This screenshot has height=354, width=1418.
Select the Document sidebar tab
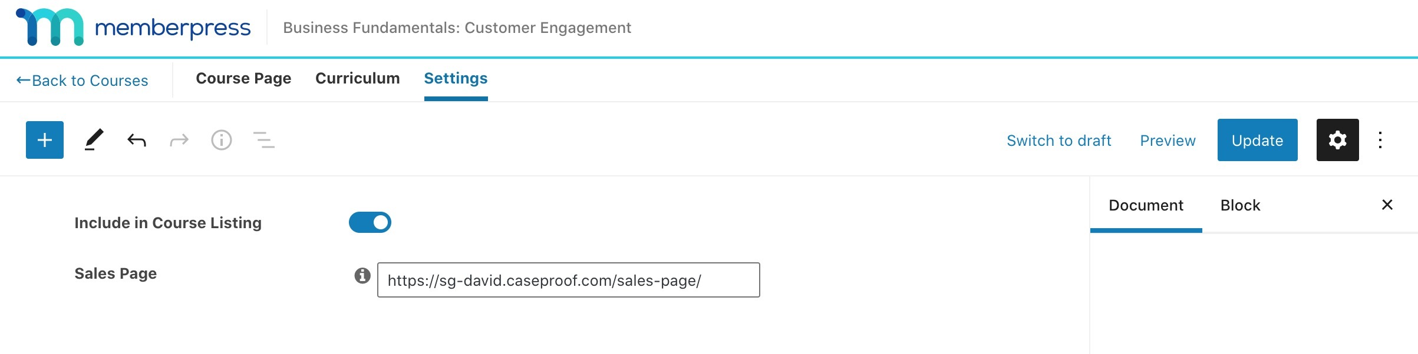(1146, 205)
